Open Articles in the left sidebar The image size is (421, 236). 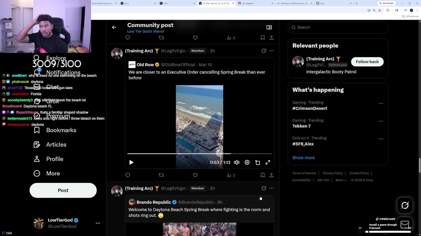50,145
